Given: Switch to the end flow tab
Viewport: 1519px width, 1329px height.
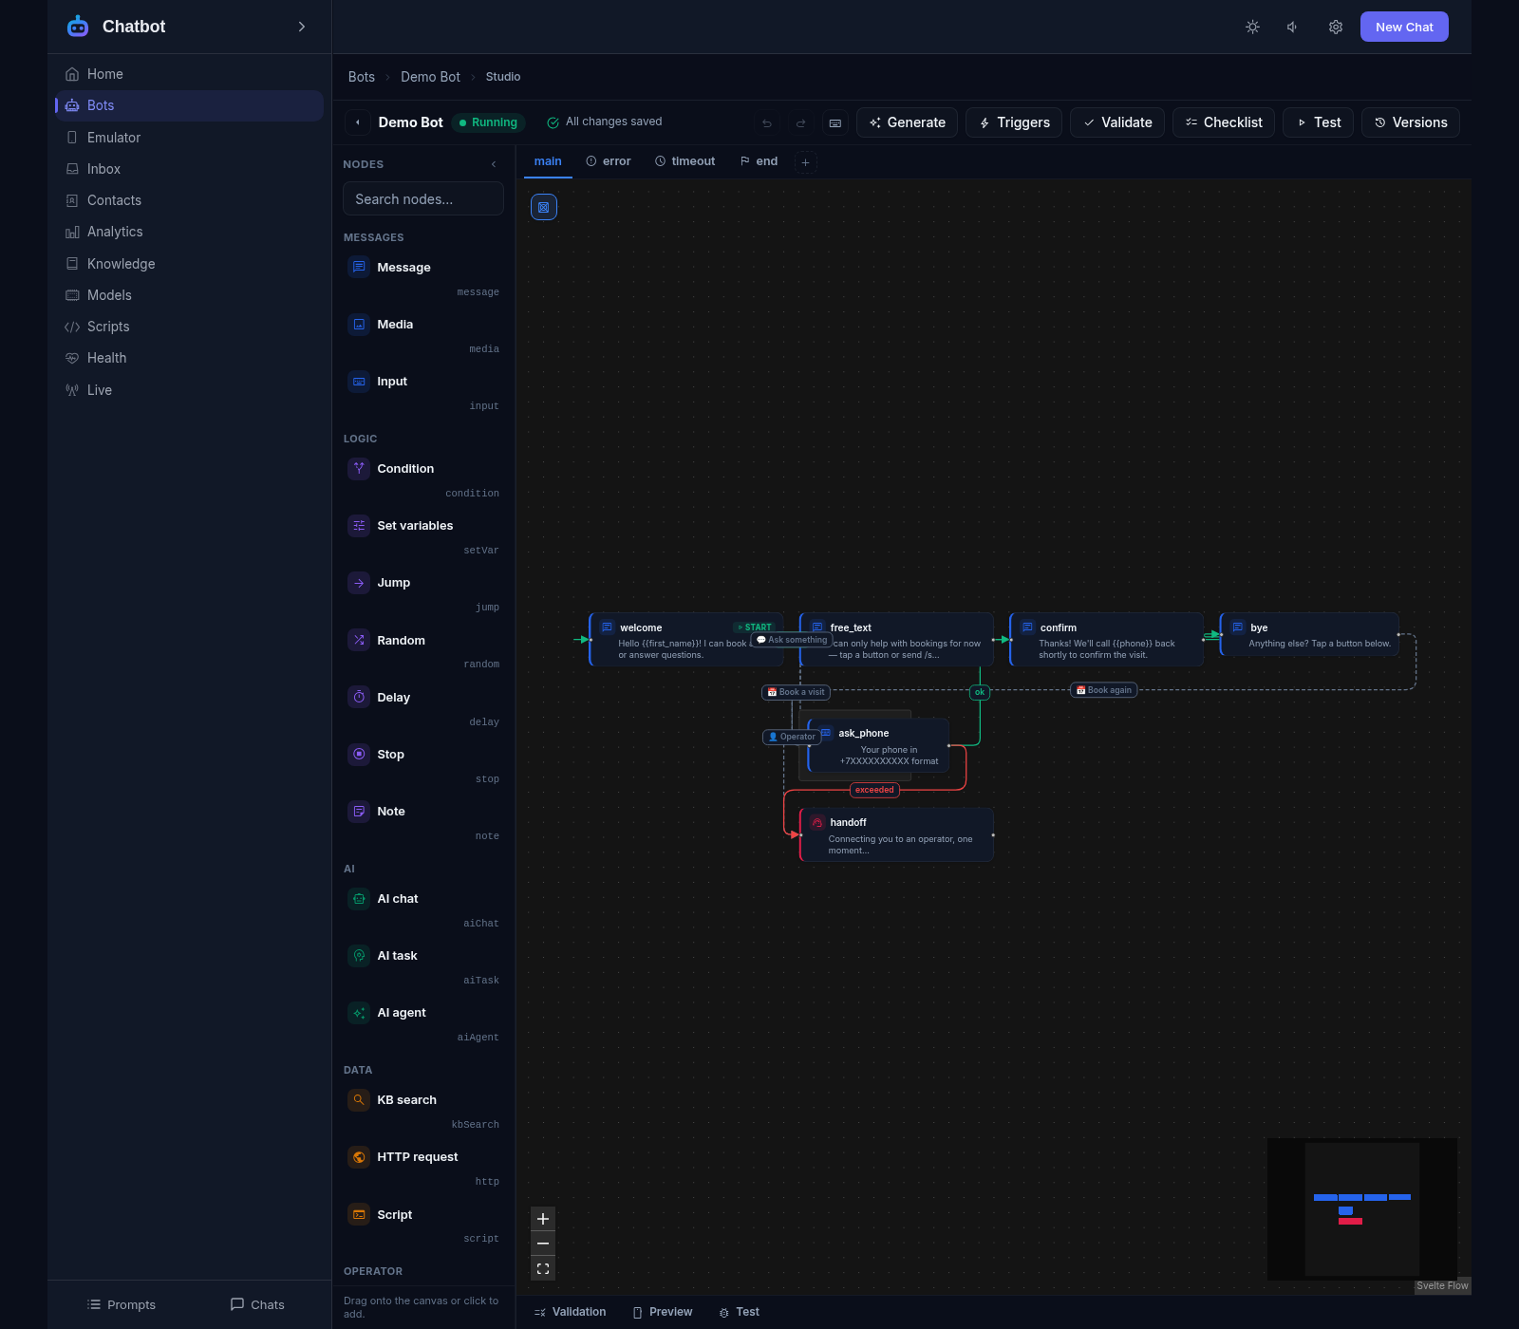Looking at the screenshot, I should click(x=759, y=161).
